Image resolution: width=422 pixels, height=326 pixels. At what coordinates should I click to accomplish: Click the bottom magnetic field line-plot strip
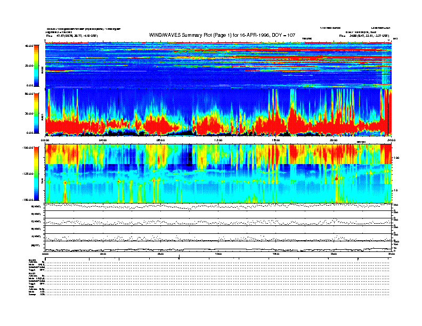click(x=218, y=247)
